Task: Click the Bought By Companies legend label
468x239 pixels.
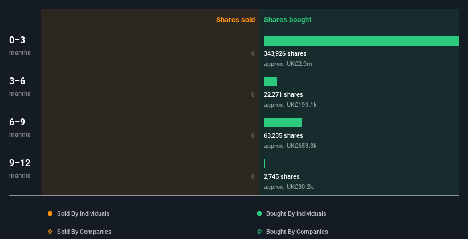Action: tap(297, 232)
